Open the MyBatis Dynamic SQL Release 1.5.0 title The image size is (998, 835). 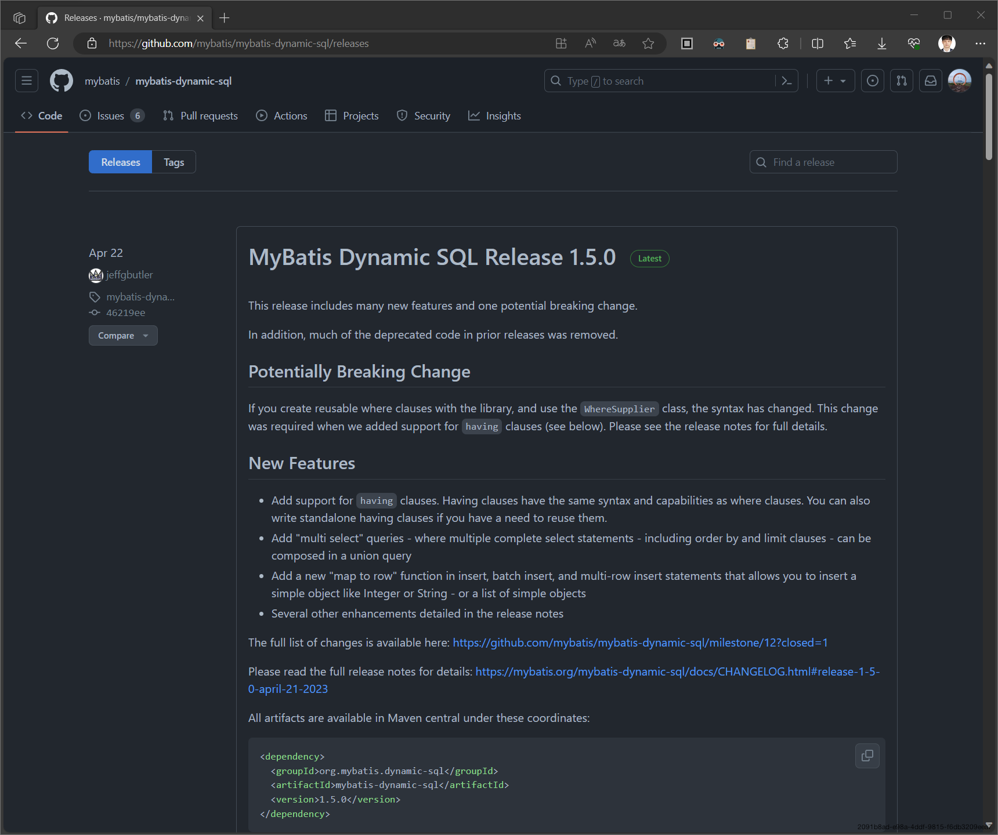coord(432,257)
